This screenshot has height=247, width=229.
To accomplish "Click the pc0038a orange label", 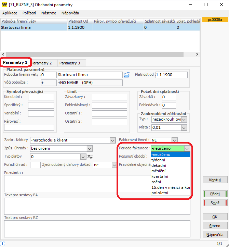I will (x=215, y=20).
